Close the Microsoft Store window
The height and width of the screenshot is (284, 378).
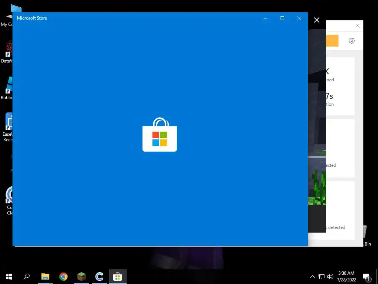click(299, 18)
